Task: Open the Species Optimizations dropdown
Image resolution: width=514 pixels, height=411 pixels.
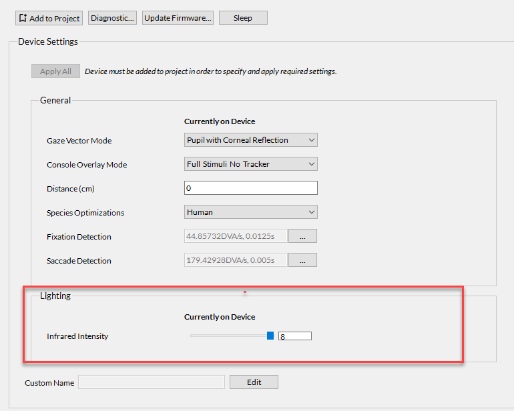Action: [x=250, y=212]
